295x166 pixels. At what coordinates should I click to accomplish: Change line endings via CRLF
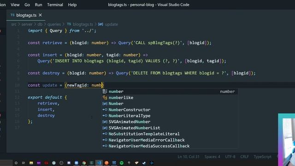click(x=244, y=157)
